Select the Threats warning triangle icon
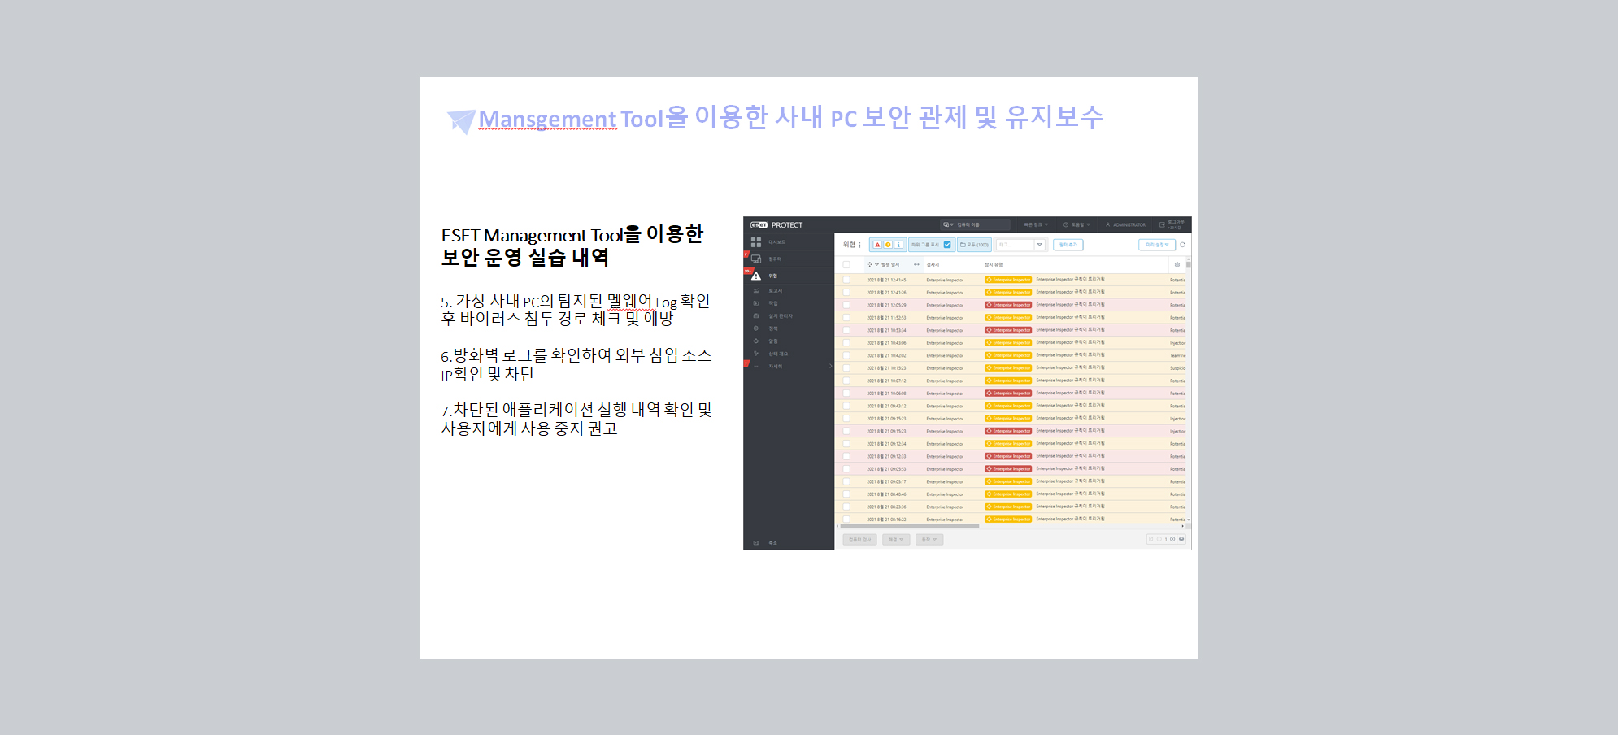 click(x=756, y=276)
